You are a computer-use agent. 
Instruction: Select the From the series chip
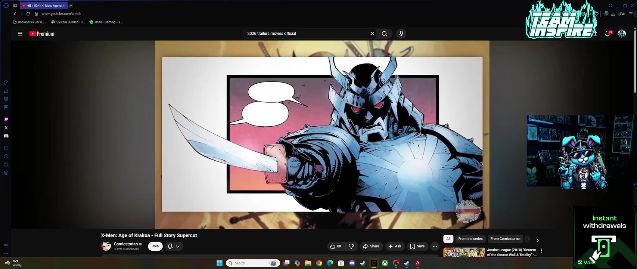click(470, 239)
